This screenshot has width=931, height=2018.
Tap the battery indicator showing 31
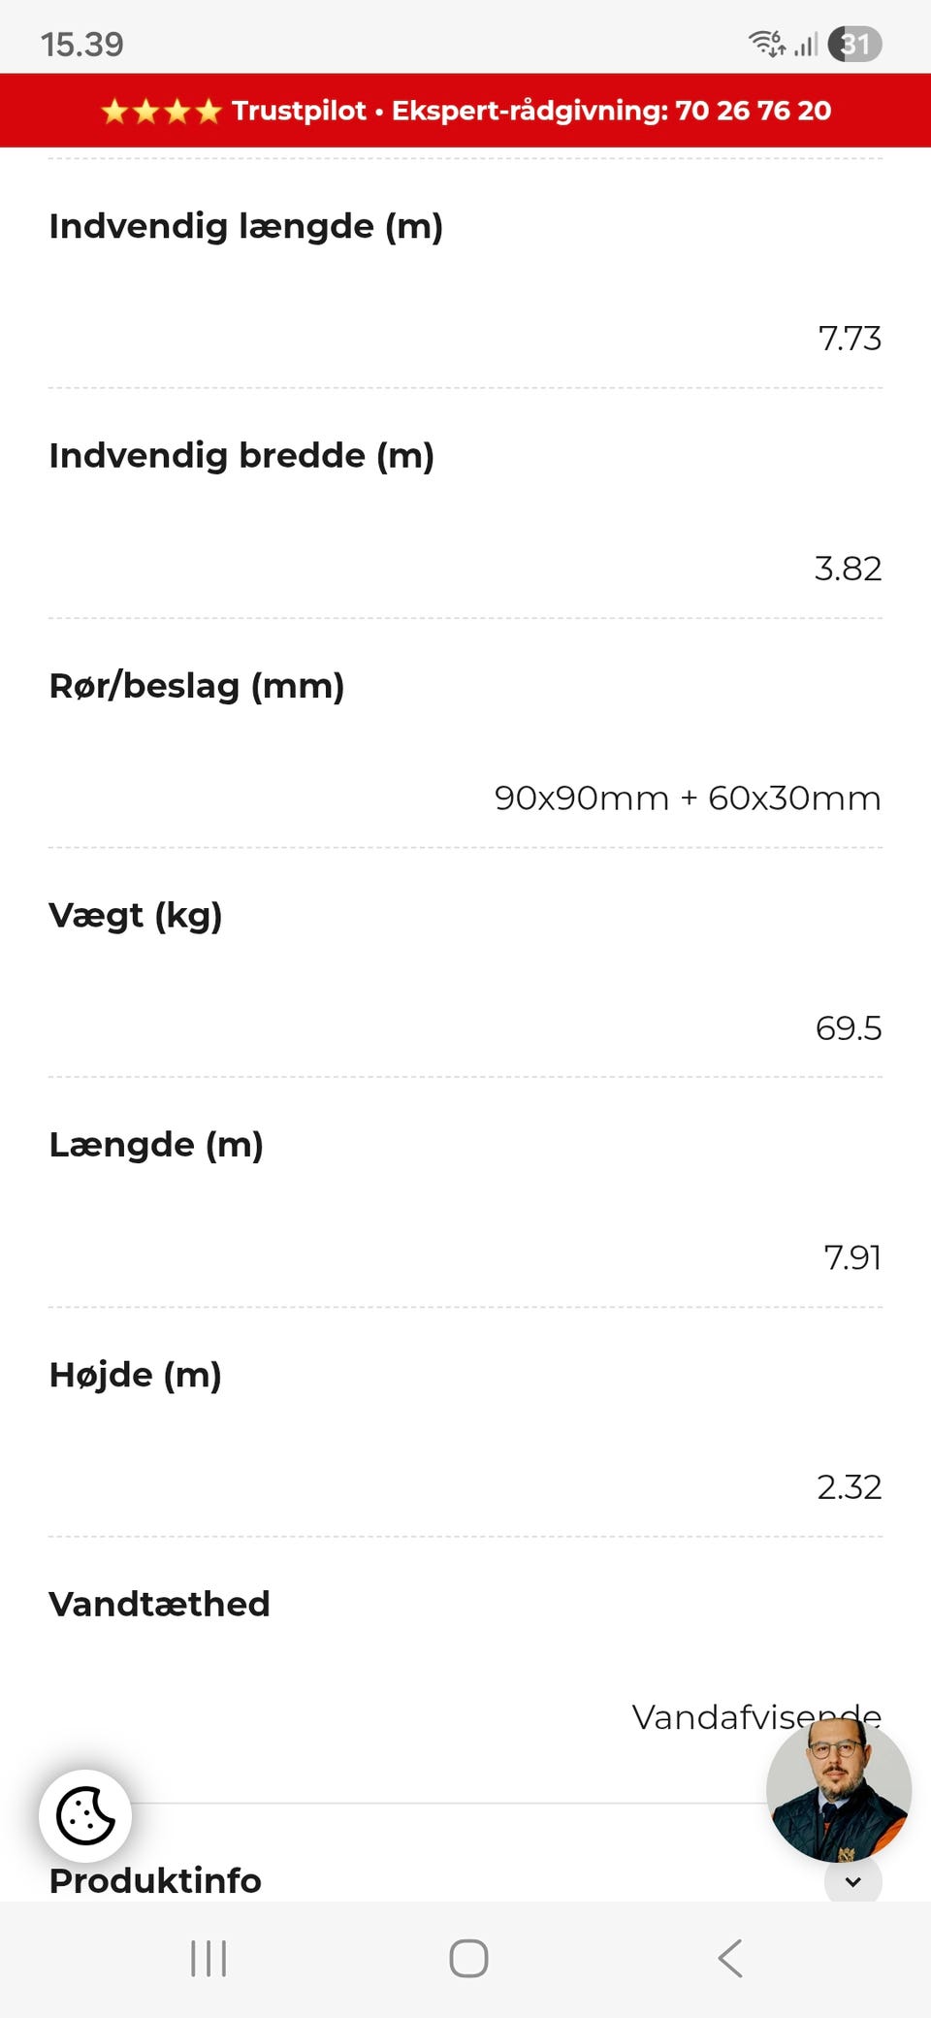pos(854,44)
